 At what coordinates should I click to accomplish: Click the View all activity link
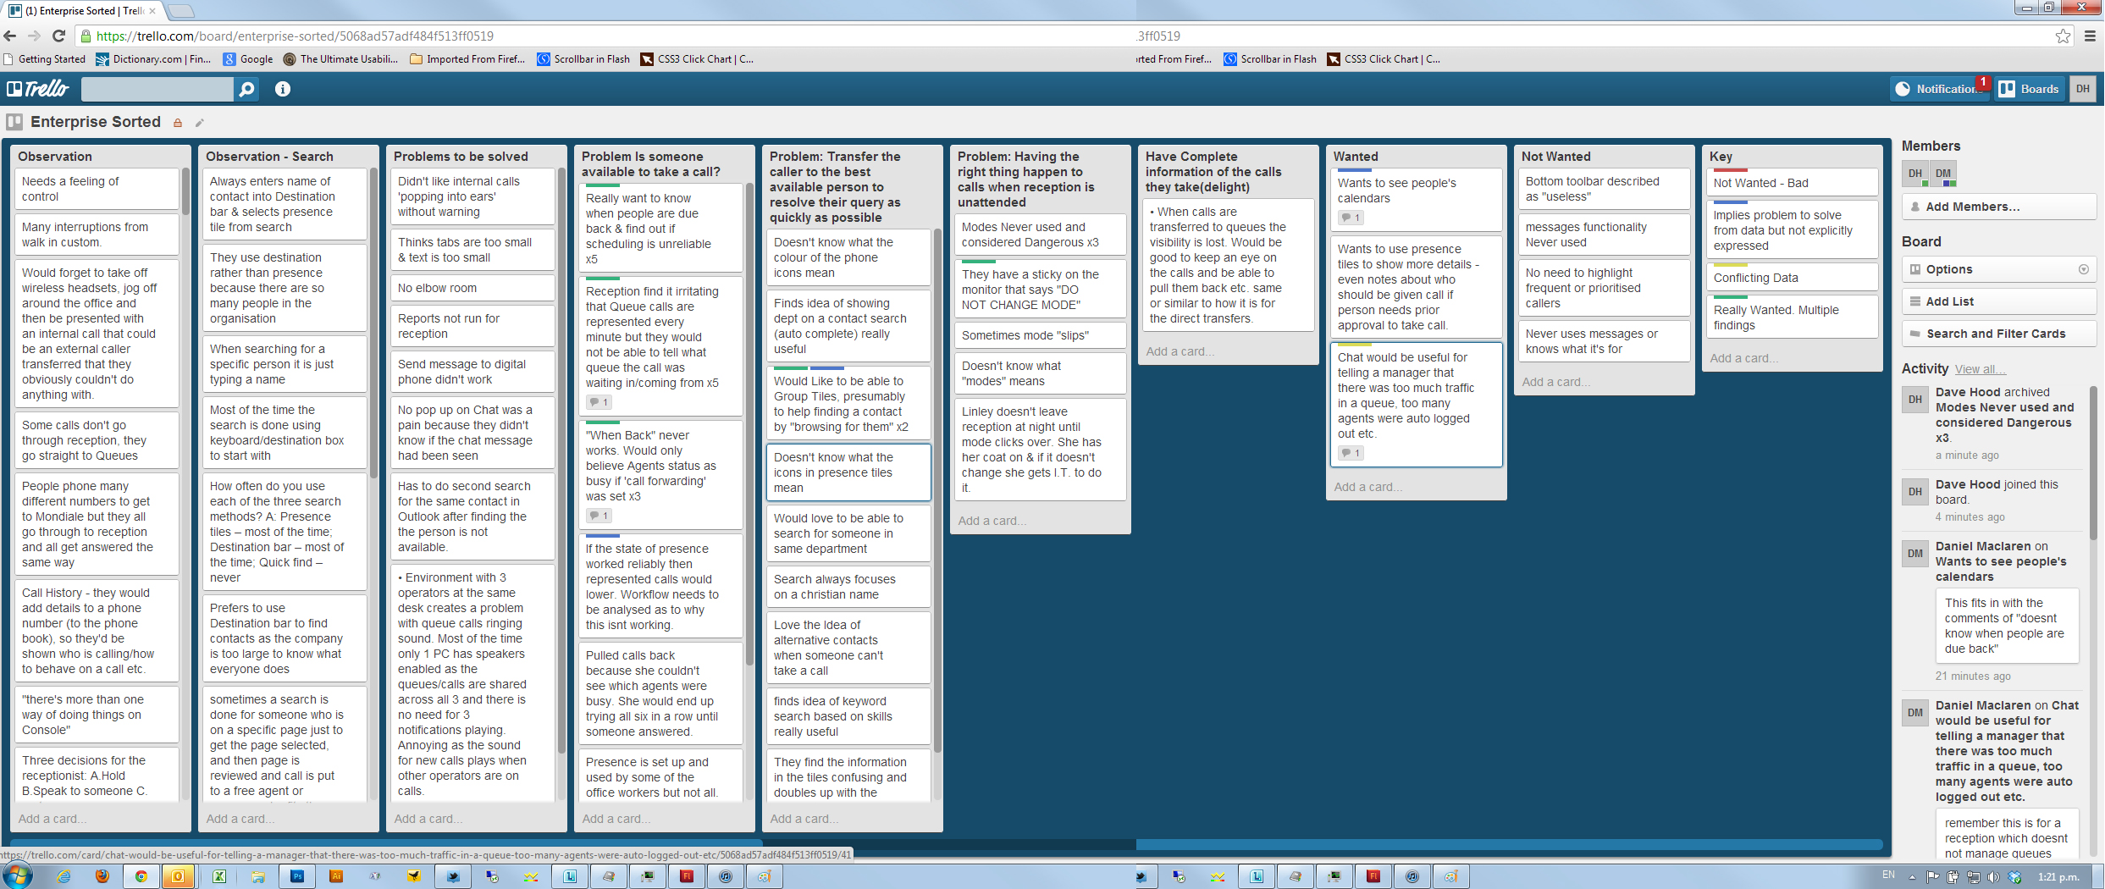[x=1980, y=369]
